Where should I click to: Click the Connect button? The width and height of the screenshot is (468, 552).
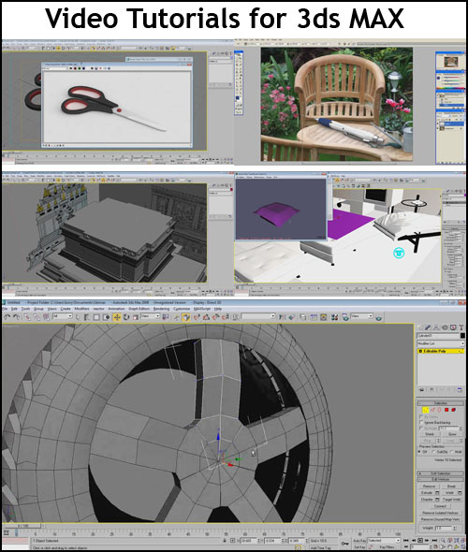(x=440, y=506)
